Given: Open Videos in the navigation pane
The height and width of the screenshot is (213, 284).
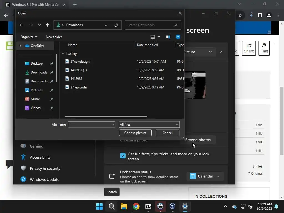Looking at the screenshot, I should [x=35, y=108].
